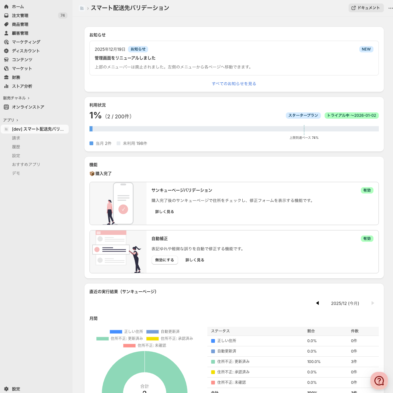This screenshot has height=393, width=393.
Task: Open the 履歴 app submenu
Action: [x=16, y=147]
